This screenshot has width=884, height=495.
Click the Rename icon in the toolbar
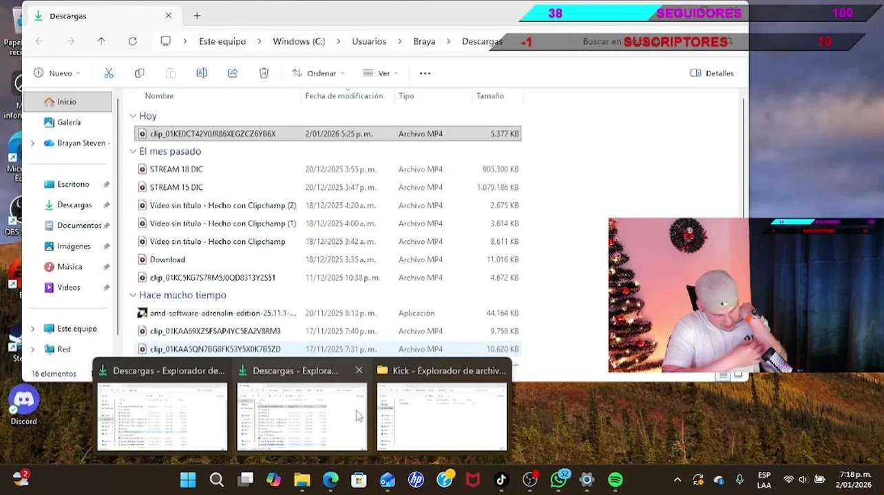202,73
